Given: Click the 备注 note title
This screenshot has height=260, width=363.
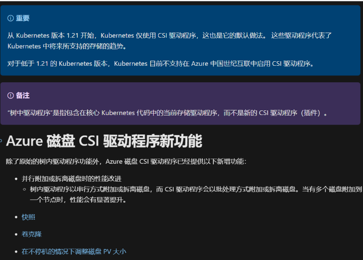Looking at the screenshot, I should [23, 95].
